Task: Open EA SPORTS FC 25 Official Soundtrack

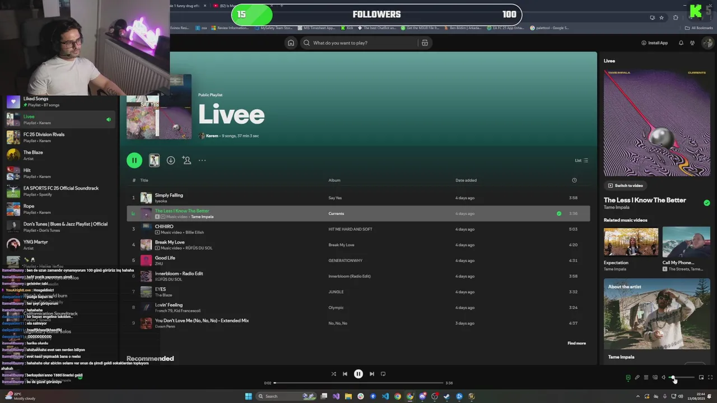Action: (x=60, y=191)
